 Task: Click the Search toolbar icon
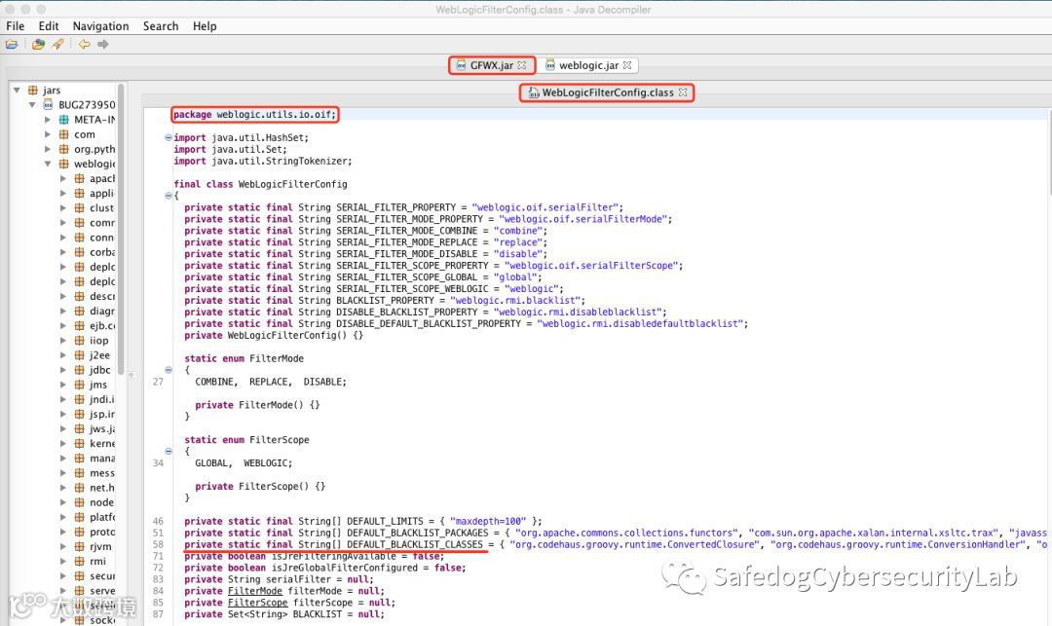tap(57, 44)
